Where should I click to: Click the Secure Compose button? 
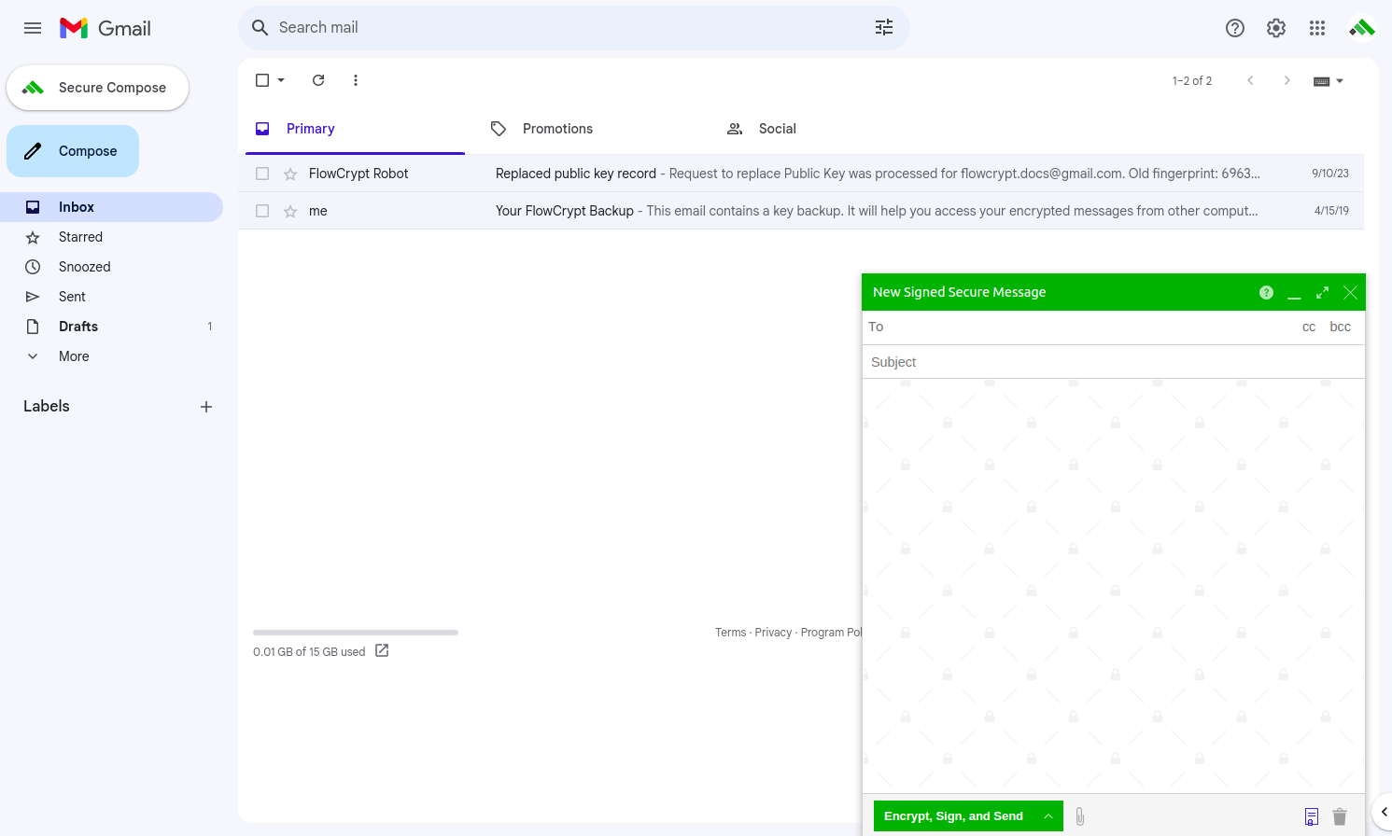click(97, 88)
